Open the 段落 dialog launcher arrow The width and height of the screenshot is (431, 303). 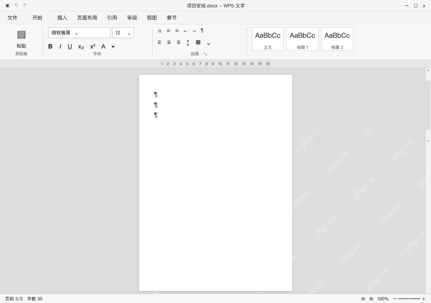(x=205, y=54)
